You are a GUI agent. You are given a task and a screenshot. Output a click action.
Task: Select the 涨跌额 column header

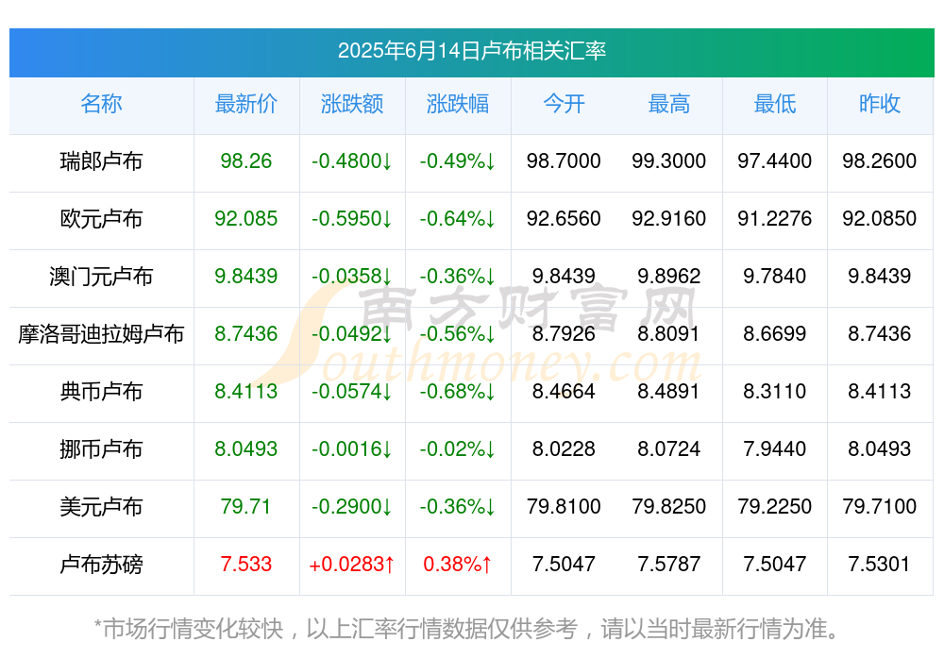pos(352,104)
